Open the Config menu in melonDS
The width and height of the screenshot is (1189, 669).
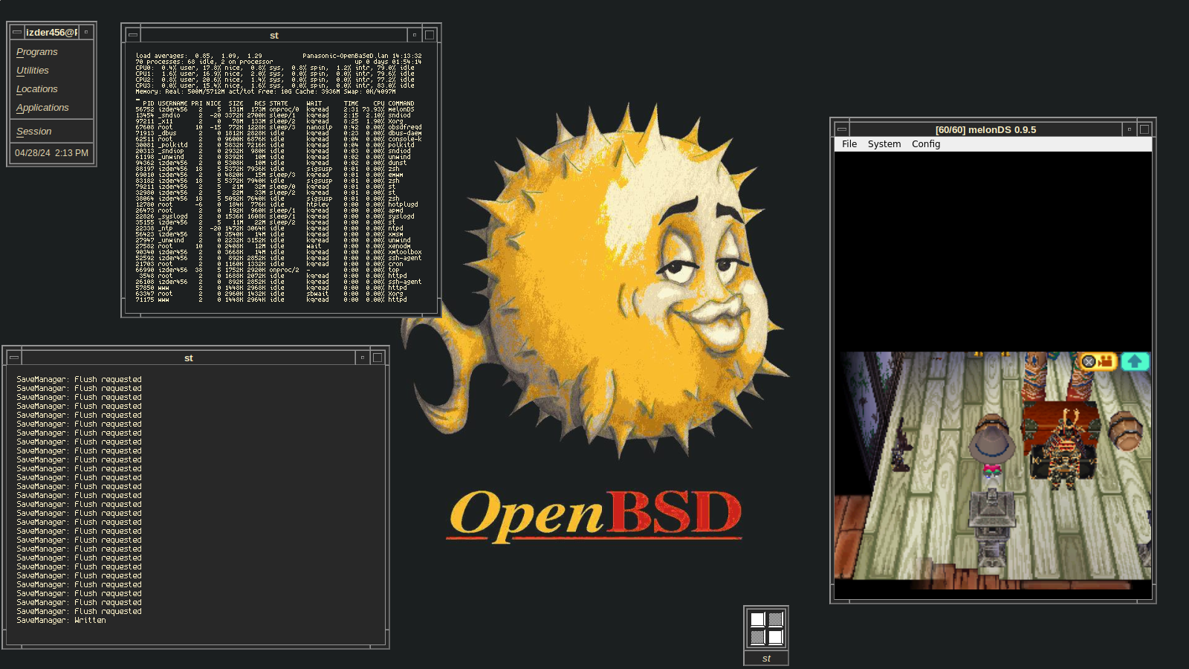point(926,144)
